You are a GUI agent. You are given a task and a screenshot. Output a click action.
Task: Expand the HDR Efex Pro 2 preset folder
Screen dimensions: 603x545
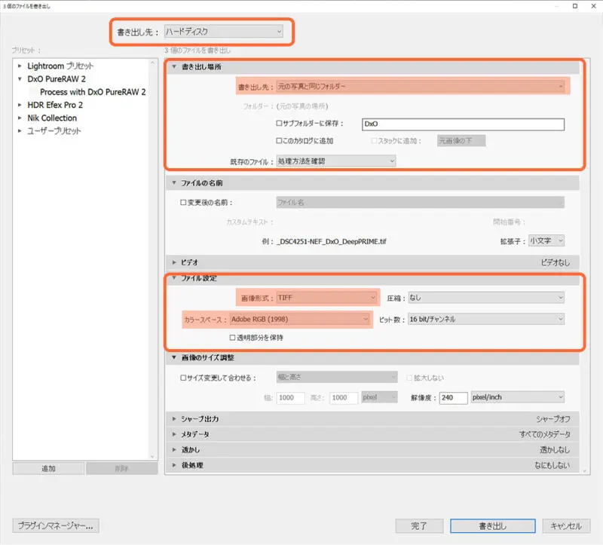coord(20,105)
